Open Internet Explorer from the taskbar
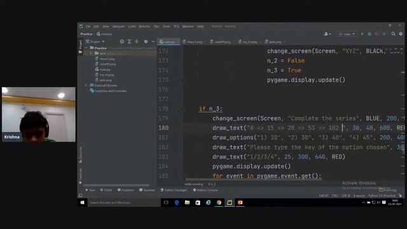The width and height of the screenshot is (407, 229). click(208, 202)
